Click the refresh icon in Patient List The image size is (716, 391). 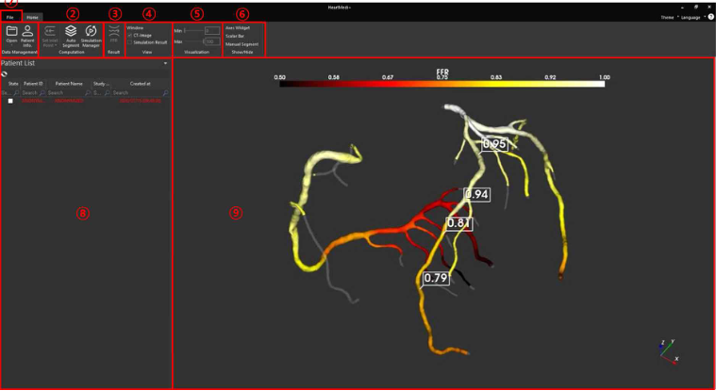coord(5,73)
